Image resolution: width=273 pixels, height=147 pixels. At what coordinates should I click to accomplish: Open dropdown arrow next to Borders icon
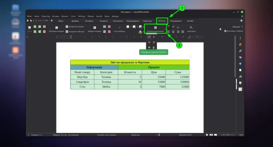(131, 27)
